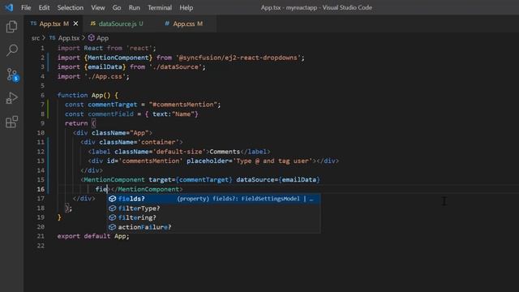Open the Search view in activity bar
The width and height of the screenshot is (519, 292).
pos(12,50)
